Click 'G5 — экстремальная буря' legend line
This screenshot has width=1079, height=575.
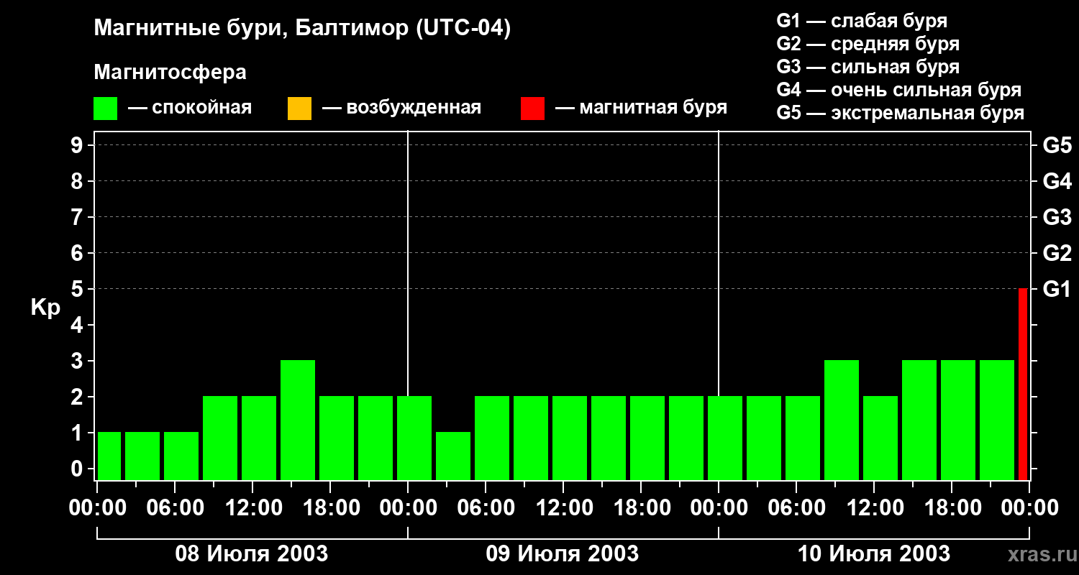click(x=901, y=113)
